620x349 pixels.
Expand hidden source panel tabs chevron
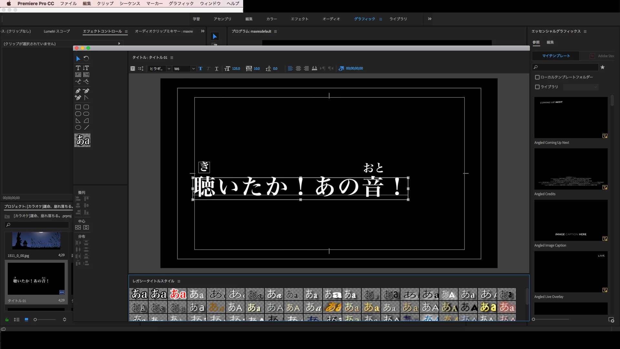click(203, 31)
